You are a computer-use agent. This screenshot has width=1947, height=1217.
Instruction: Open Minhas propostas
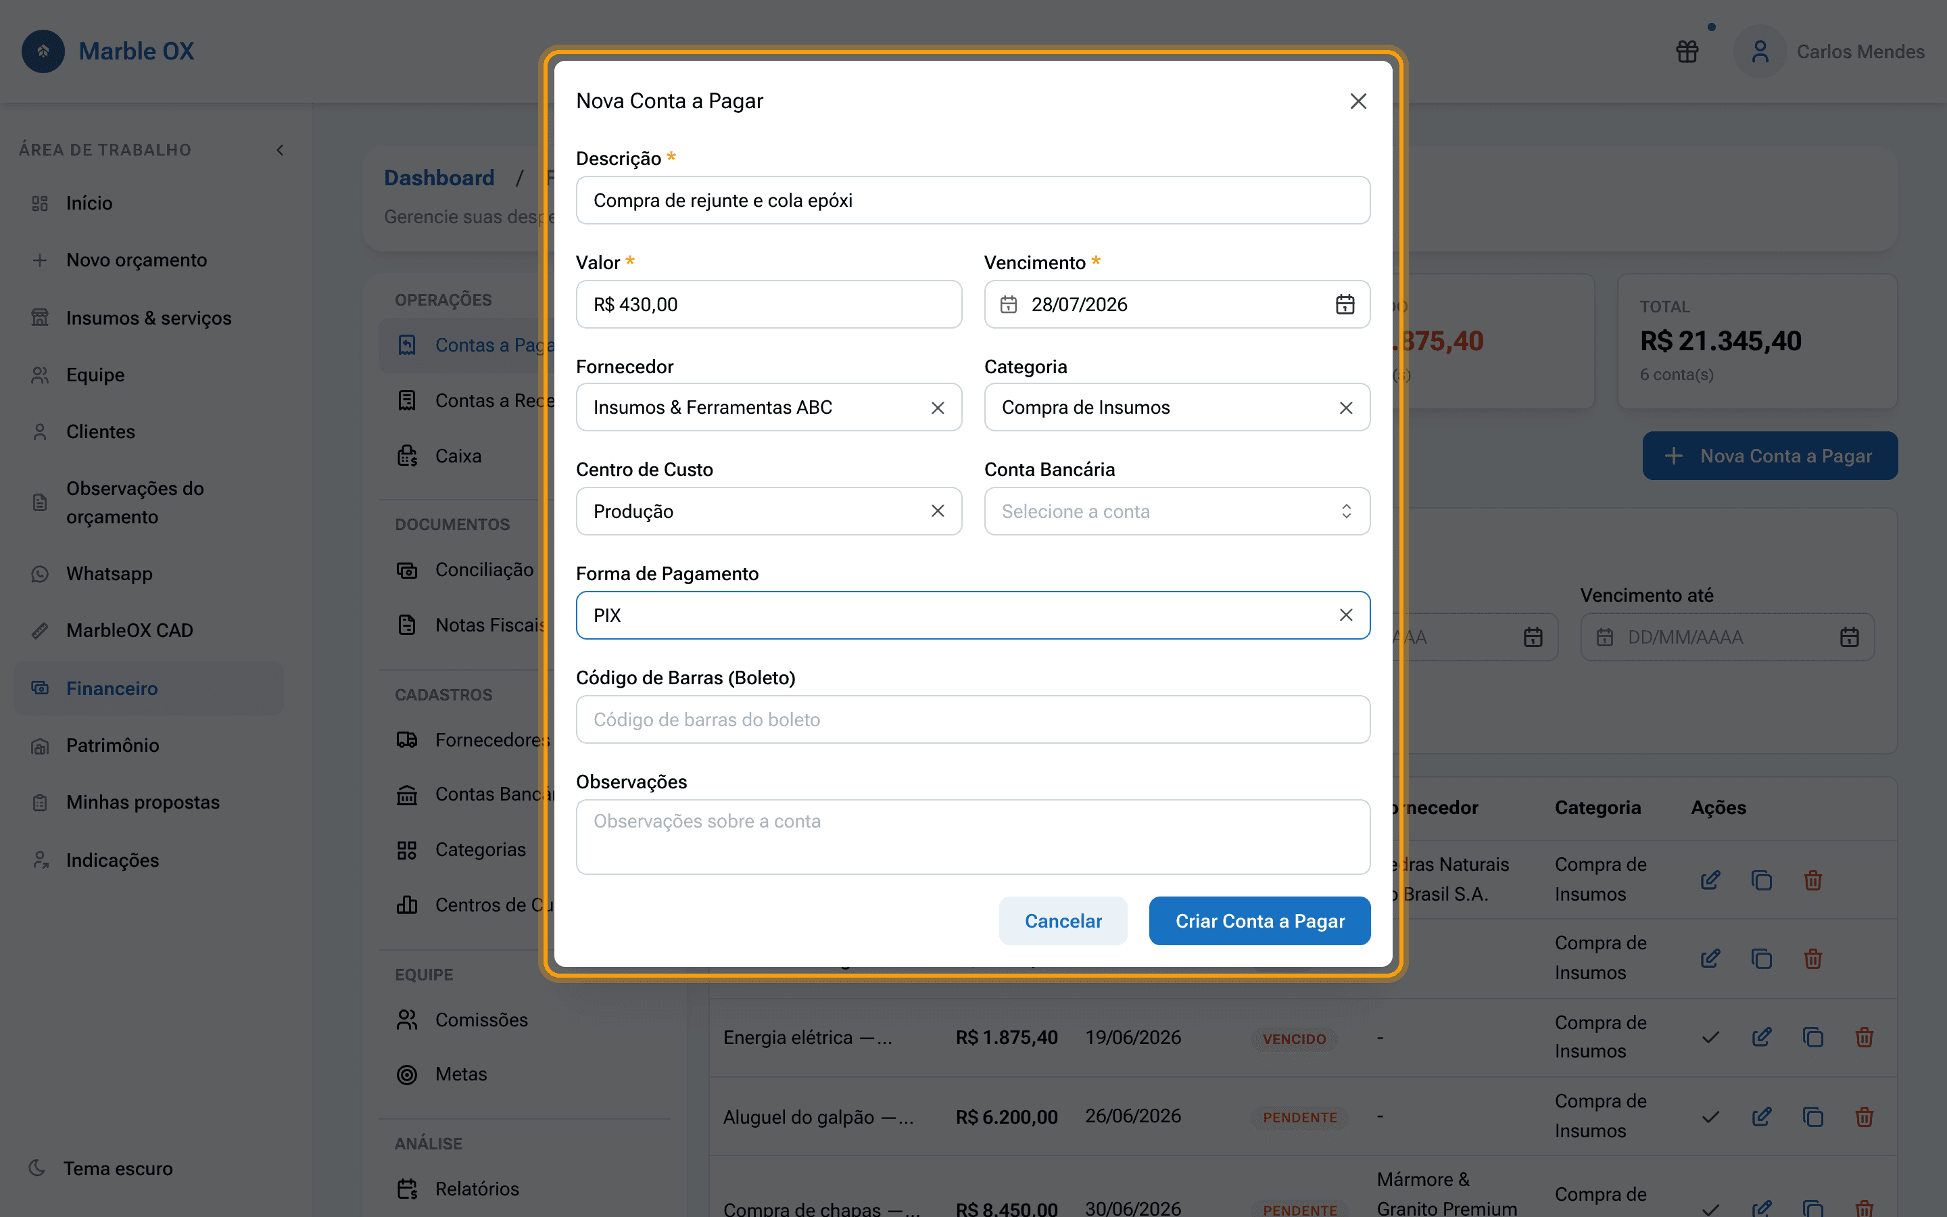(x=149, y=803)
